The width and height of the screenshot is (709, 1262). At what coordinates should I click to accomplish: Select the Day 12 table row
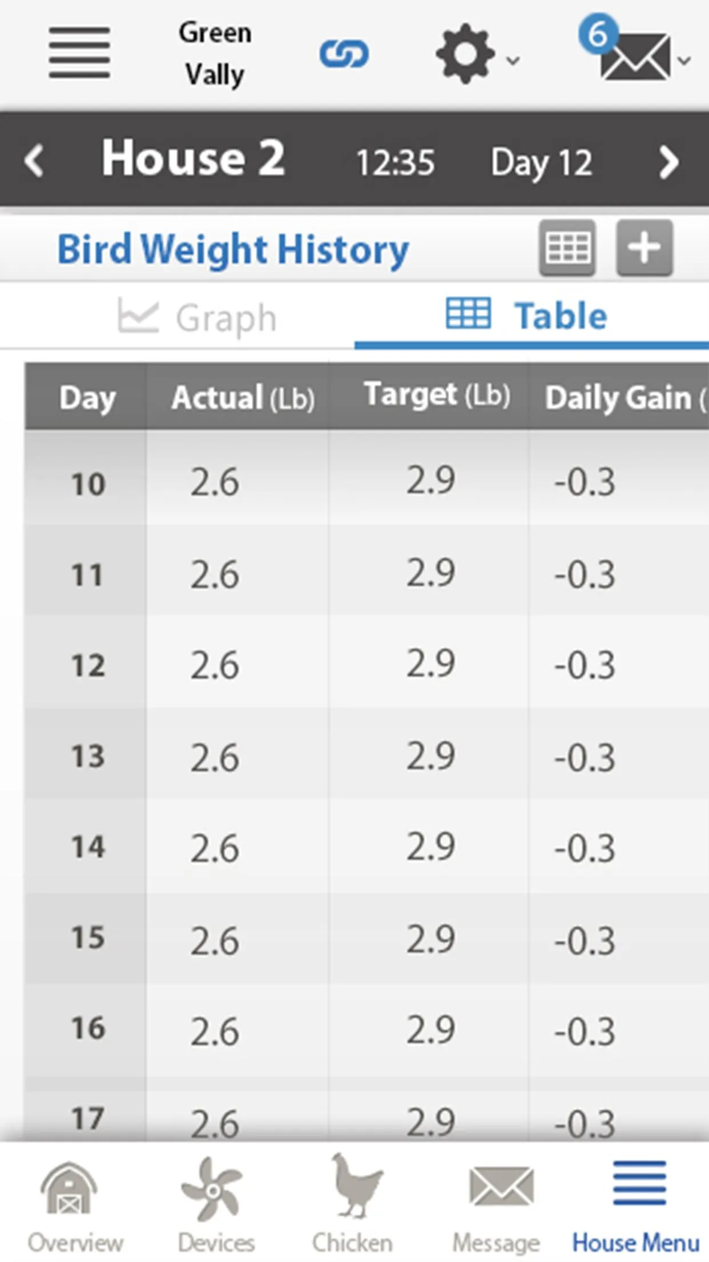coord(366,664)
